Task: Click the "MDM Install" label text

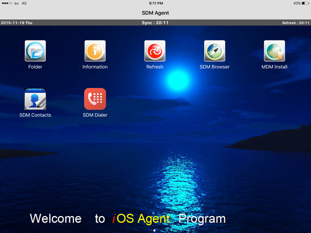Action: pyautogui.click(x=274, y=67)
